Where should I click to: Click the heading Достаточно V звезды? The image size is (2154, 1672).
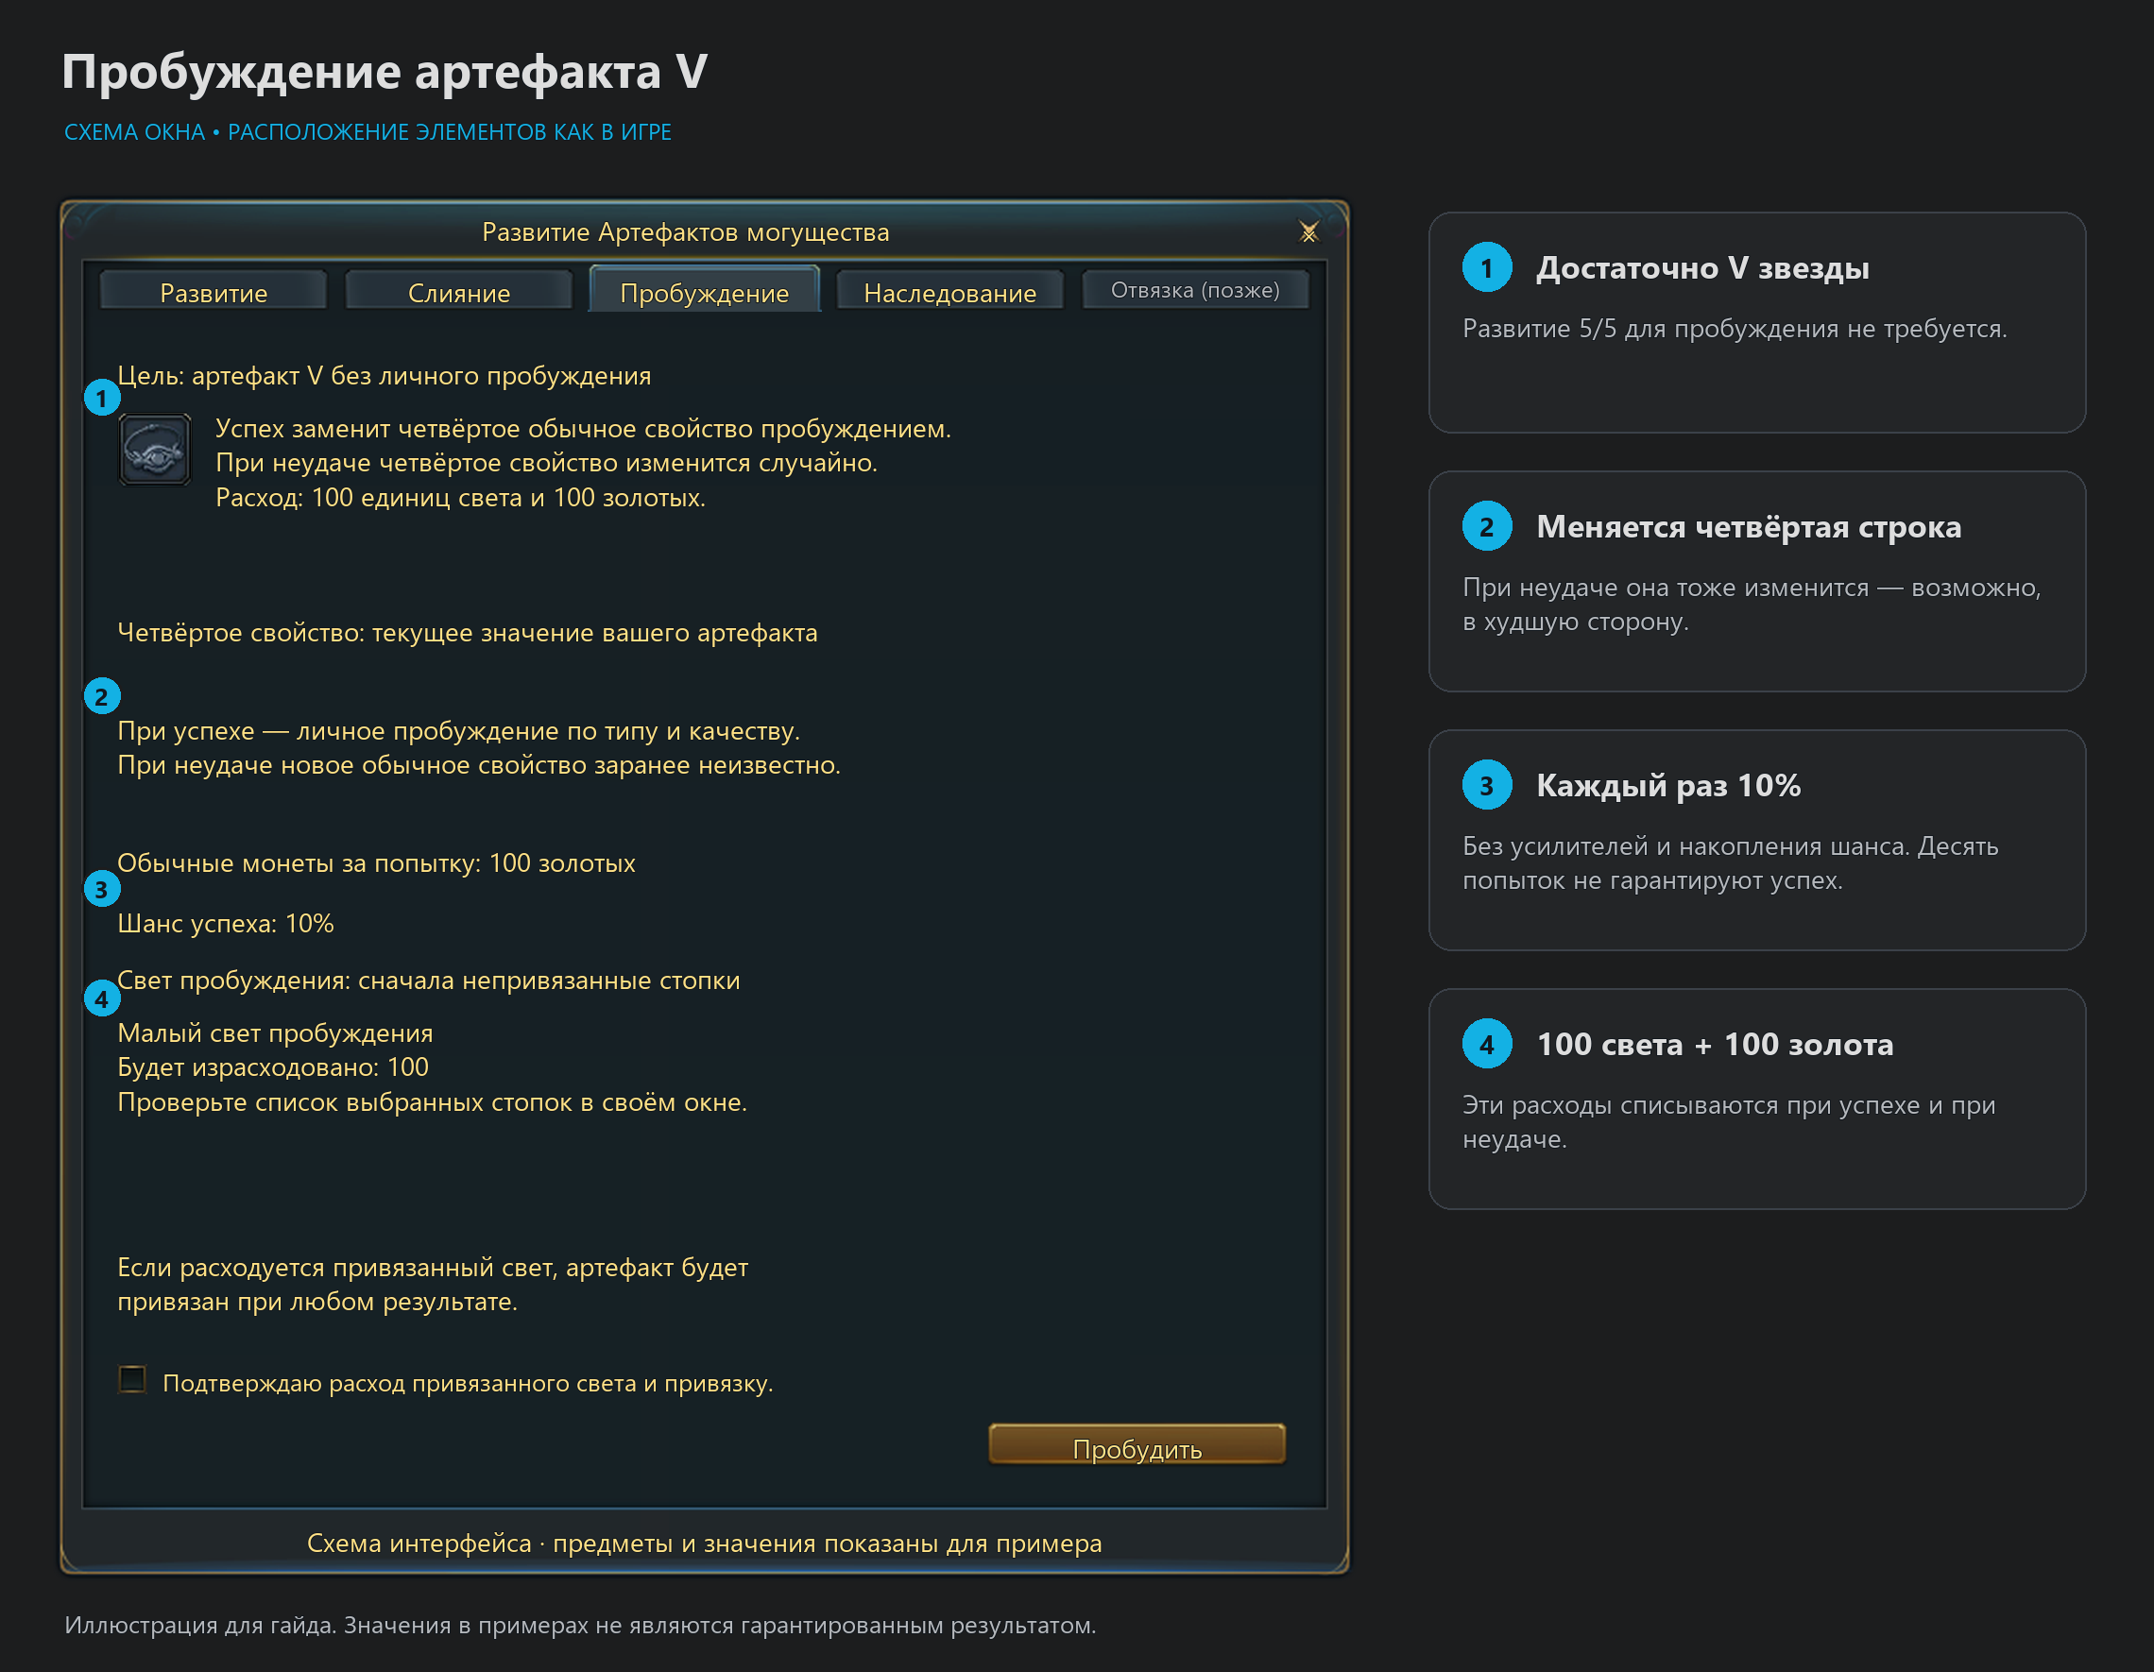[x=1702, y=268]
